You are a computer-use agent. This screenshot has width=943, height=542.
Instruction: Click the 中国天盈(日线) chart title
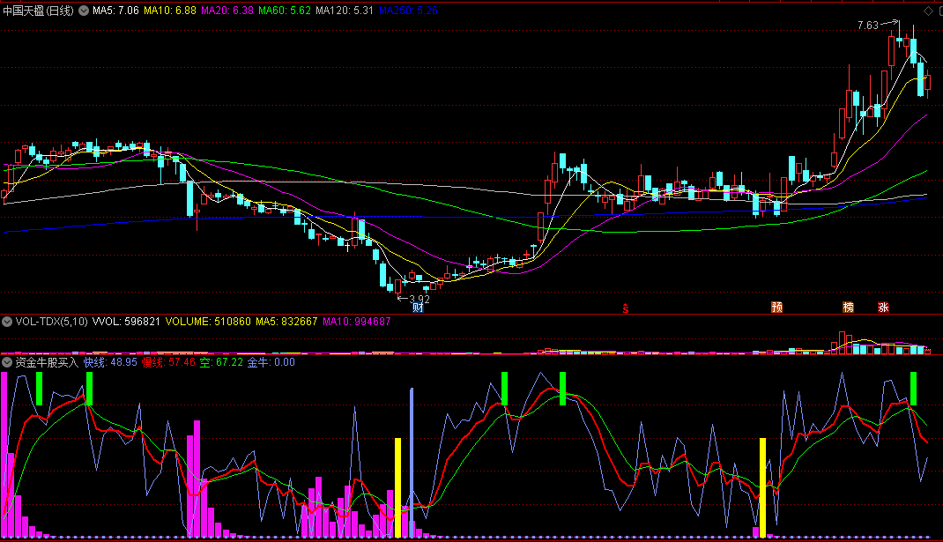pyautogui.click(x=39, y=11)
